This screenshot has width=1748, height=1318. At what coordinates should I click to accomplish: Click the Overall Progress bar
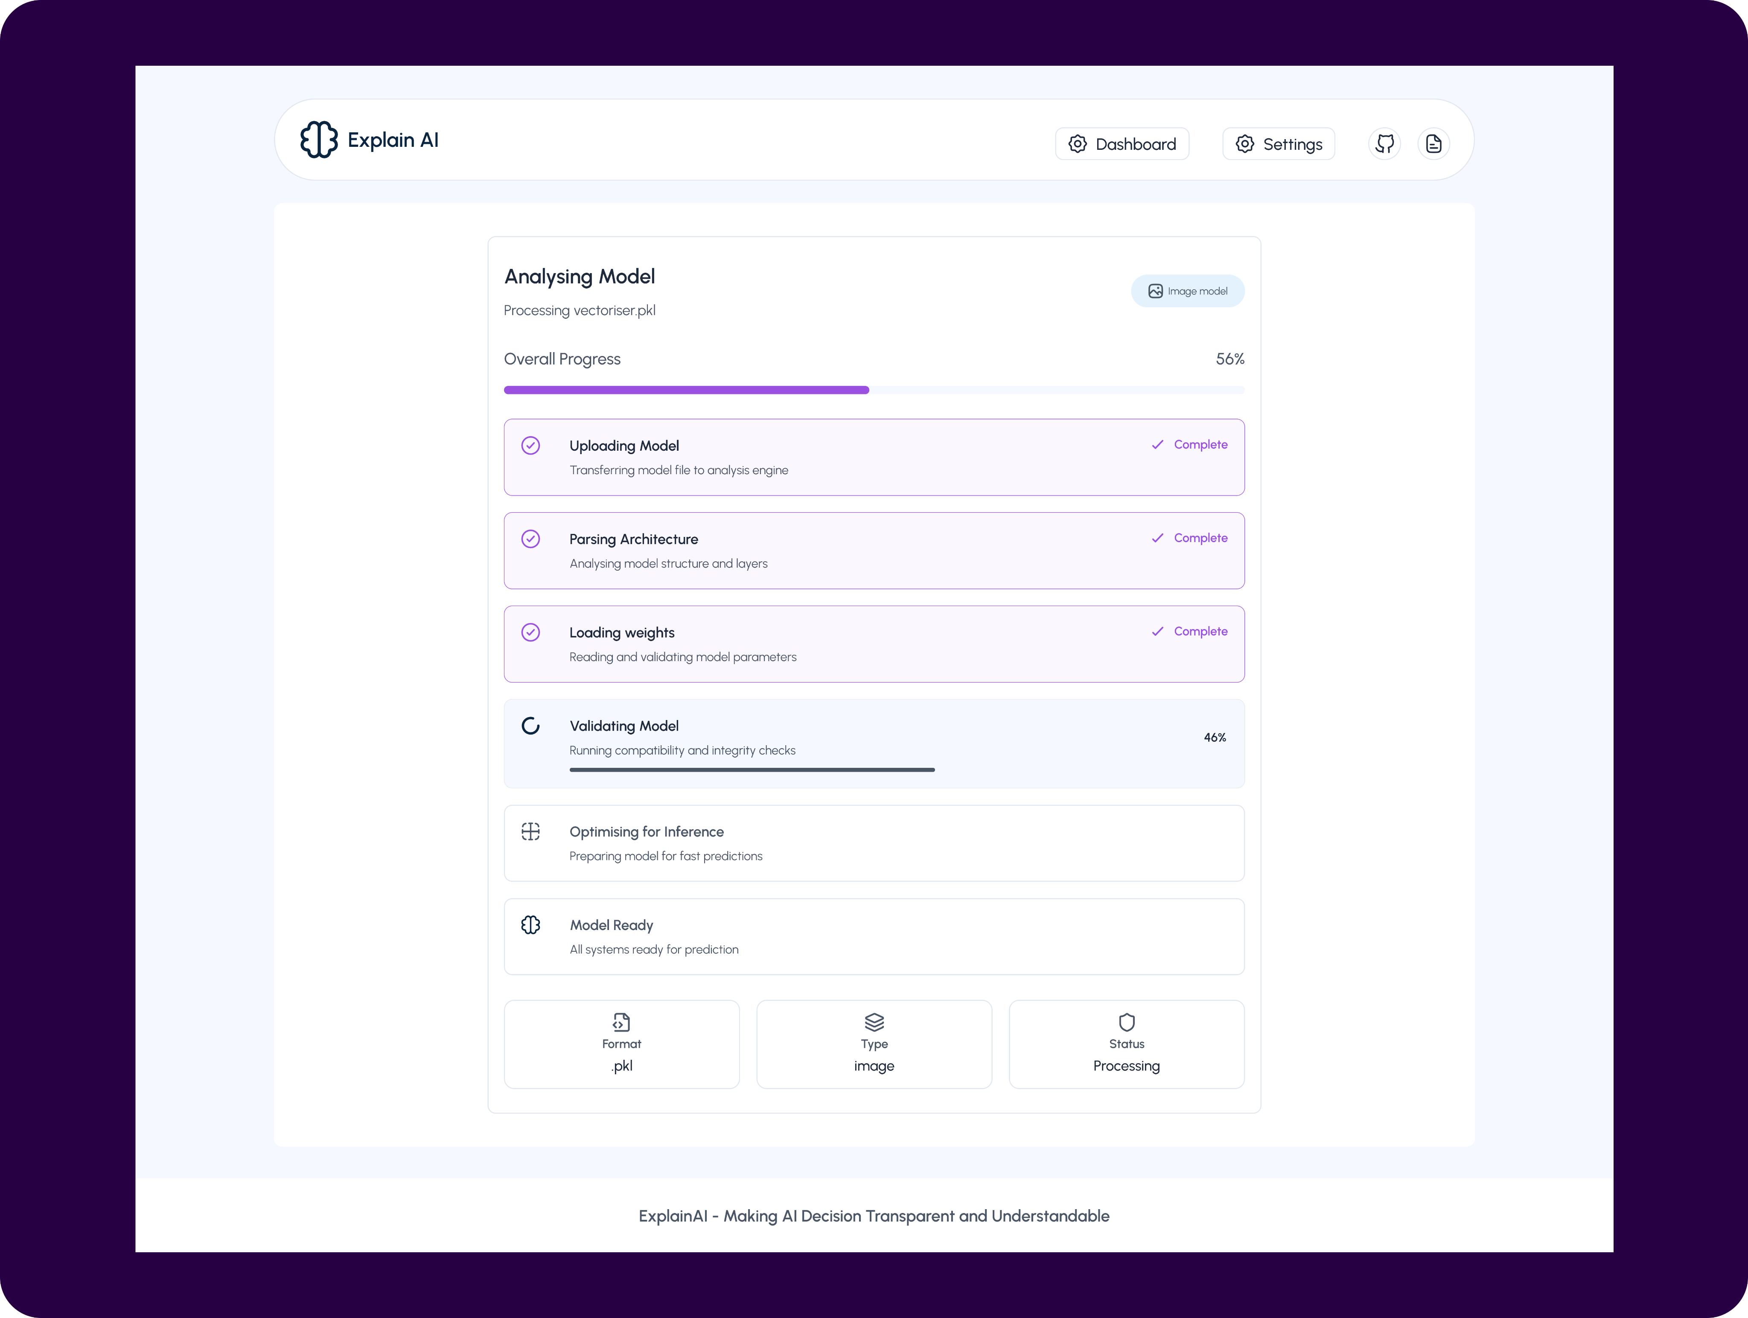tap(874, 390)
